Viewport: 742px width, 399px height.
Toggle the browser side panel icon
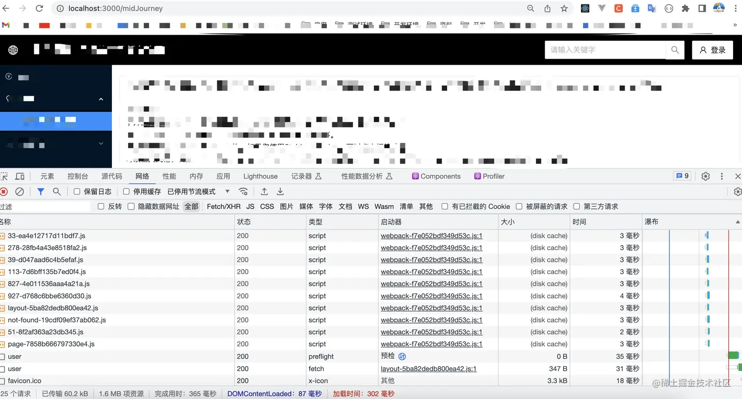click(702, 8)
